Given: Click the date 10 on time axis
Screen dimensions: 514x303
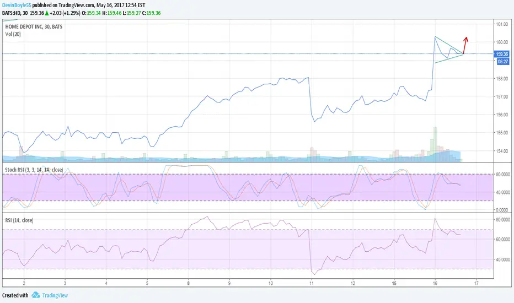Looking at the screenshot, I should (270, 283).
